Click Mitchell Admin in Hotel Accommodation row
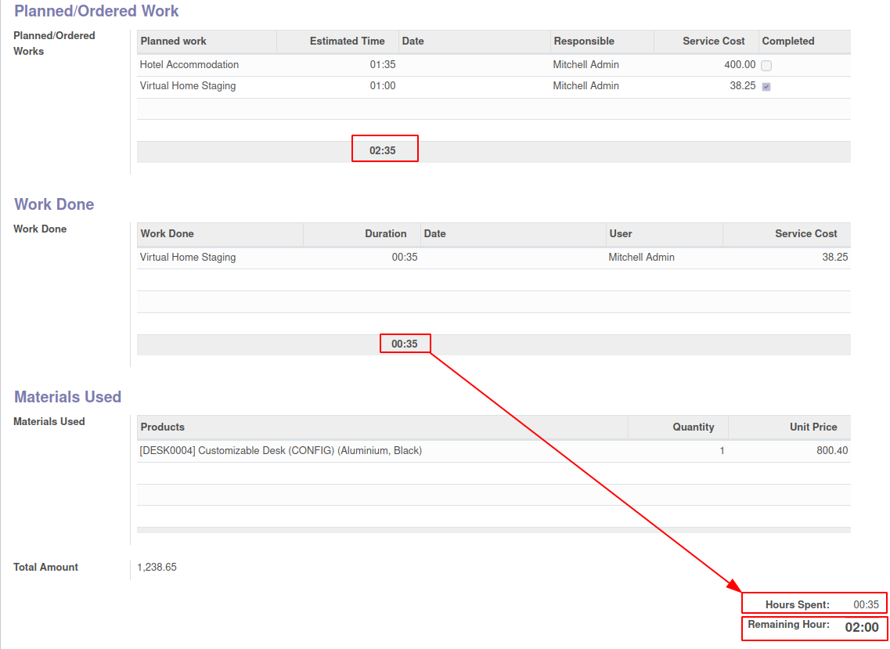The height and width of the screenshot is (649, 890). (586, 65)
